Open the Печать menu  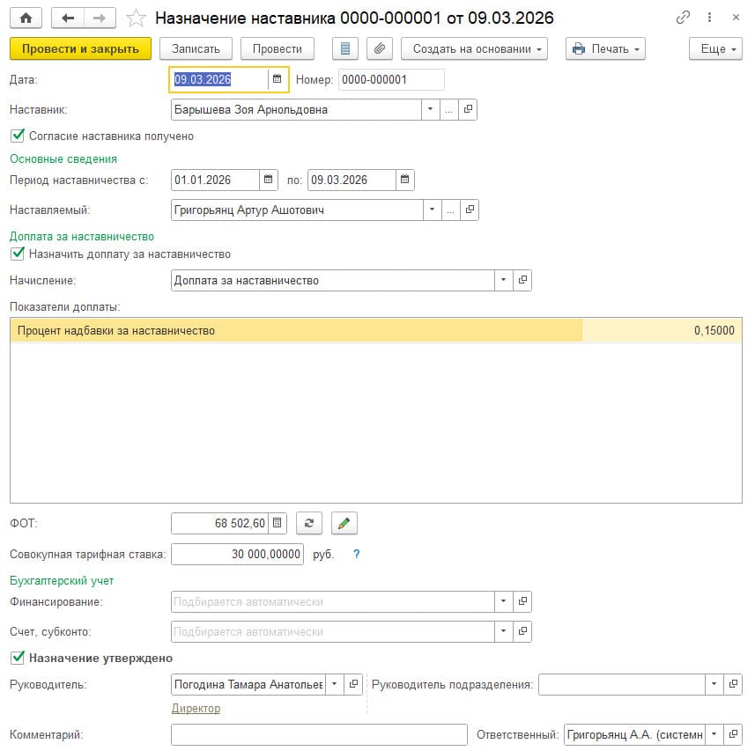point(605,49)
